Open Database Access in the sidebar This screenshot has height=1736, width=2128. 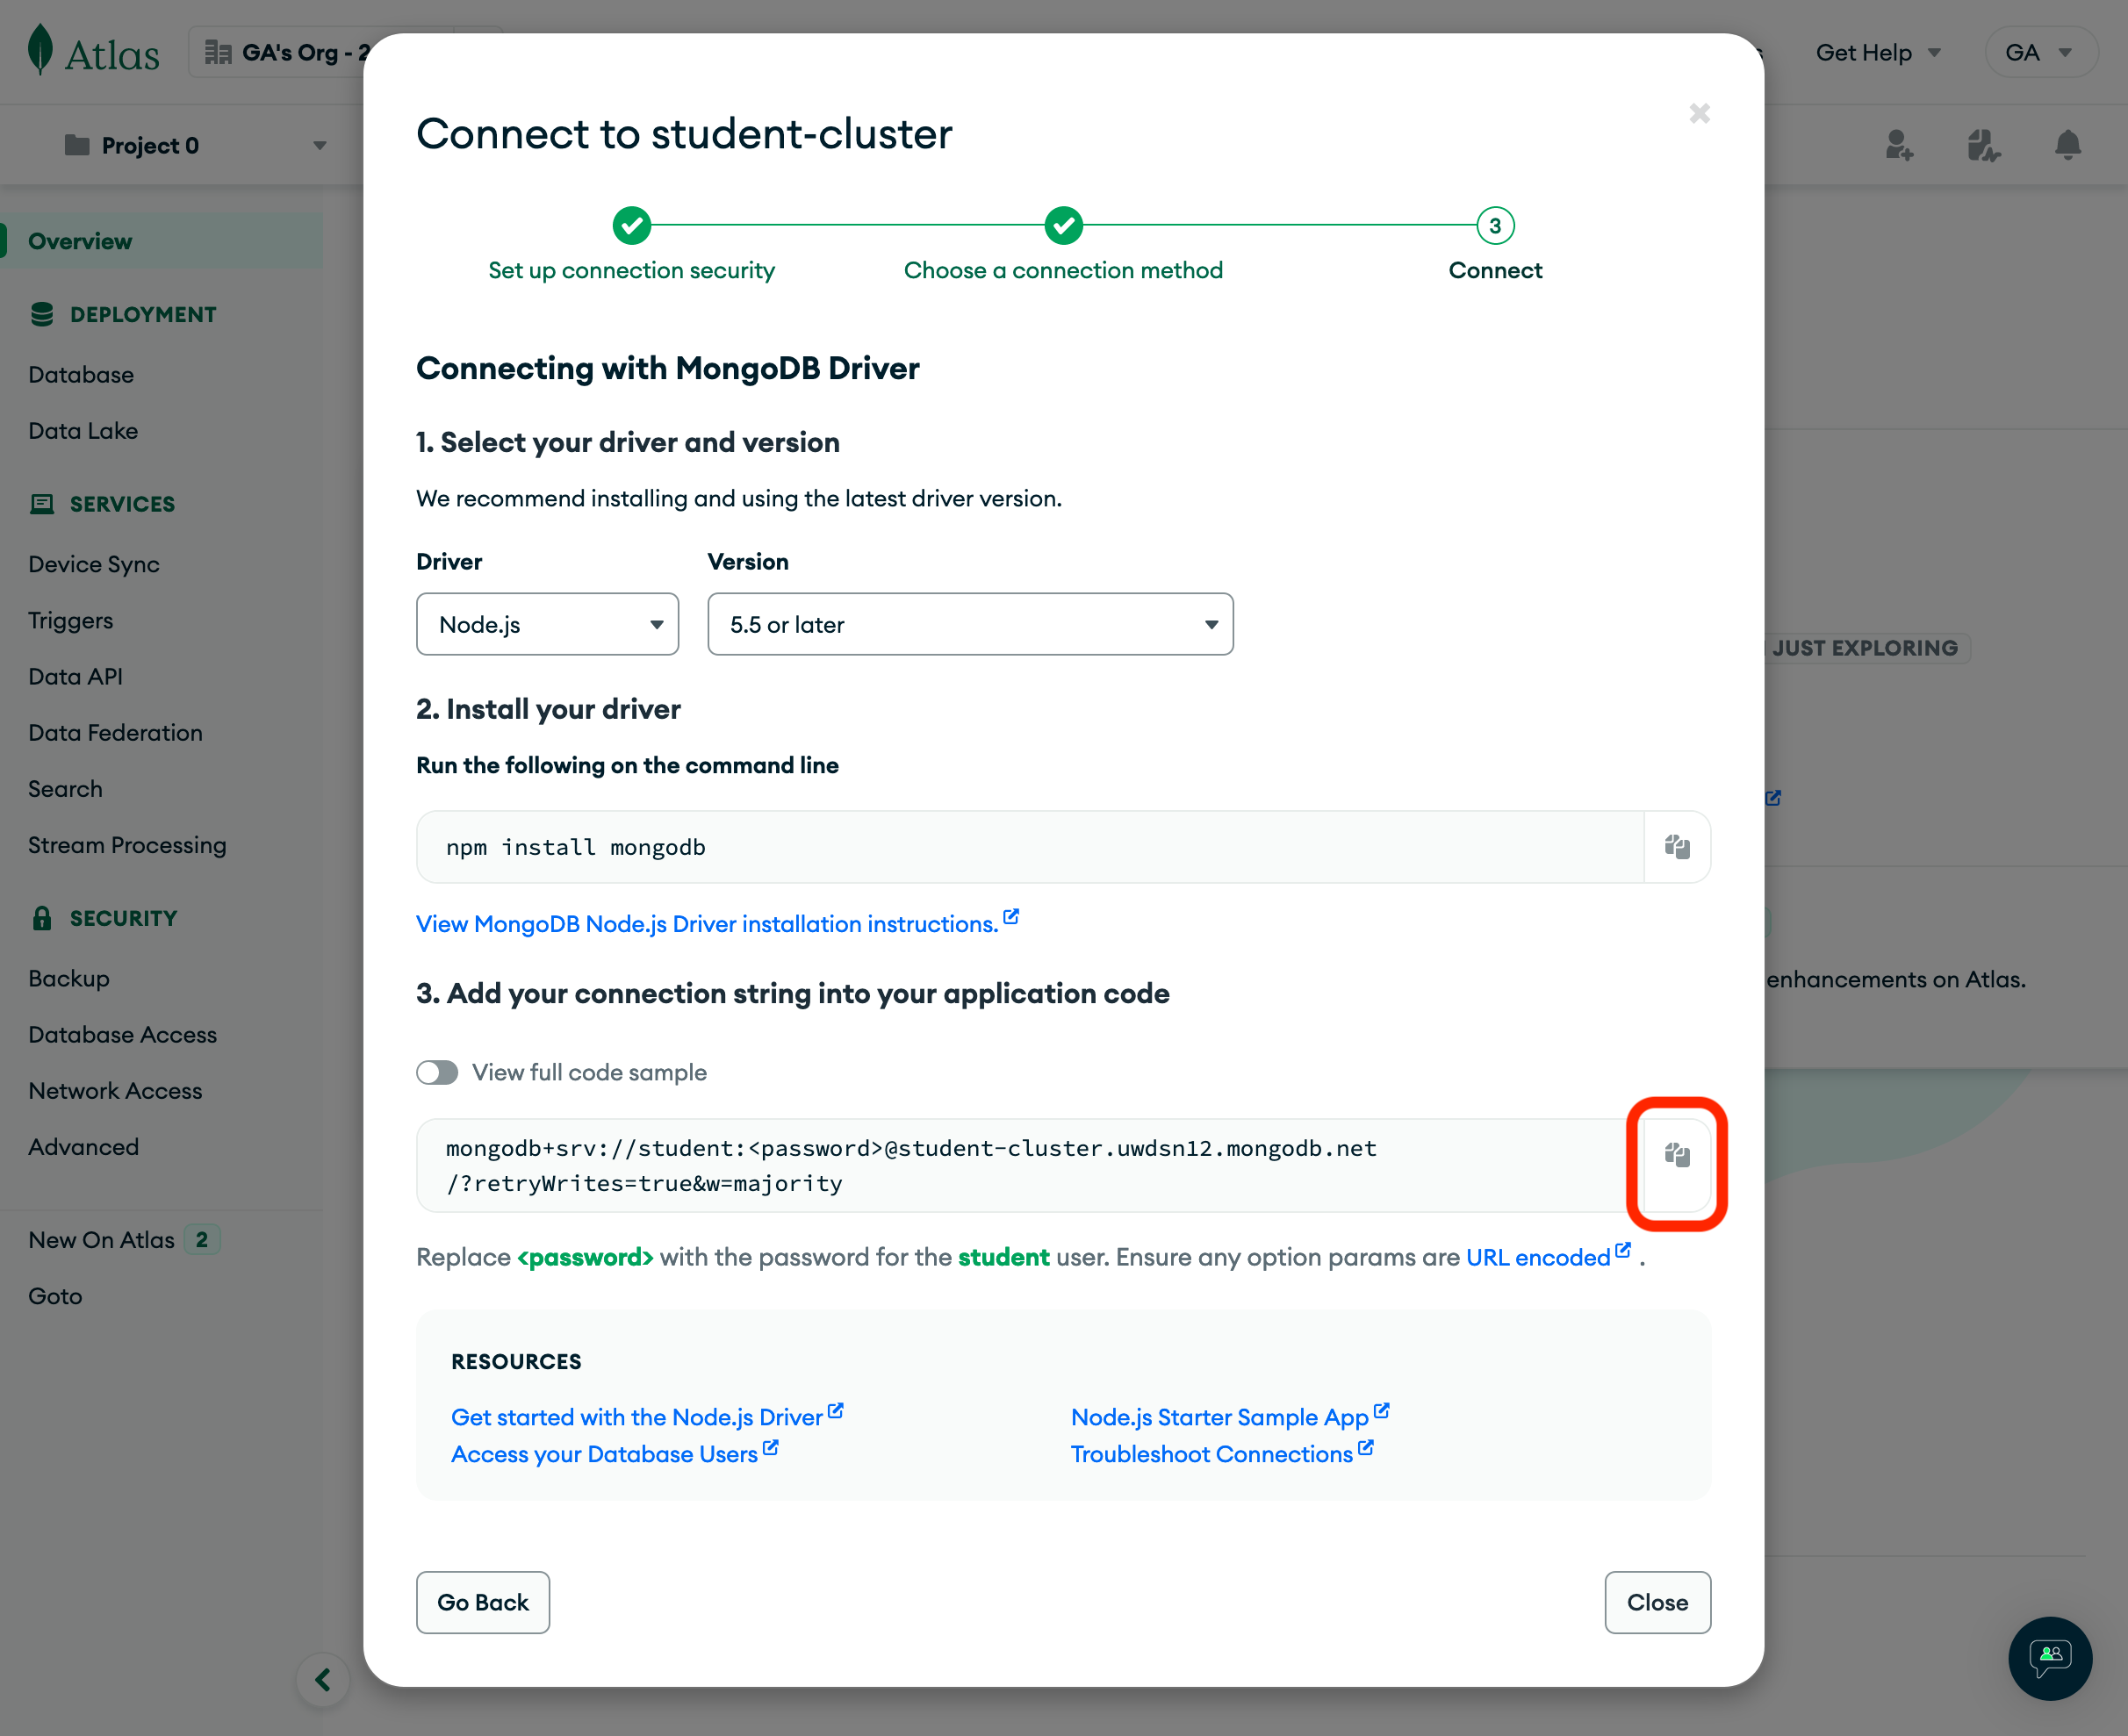point(122,1035)
